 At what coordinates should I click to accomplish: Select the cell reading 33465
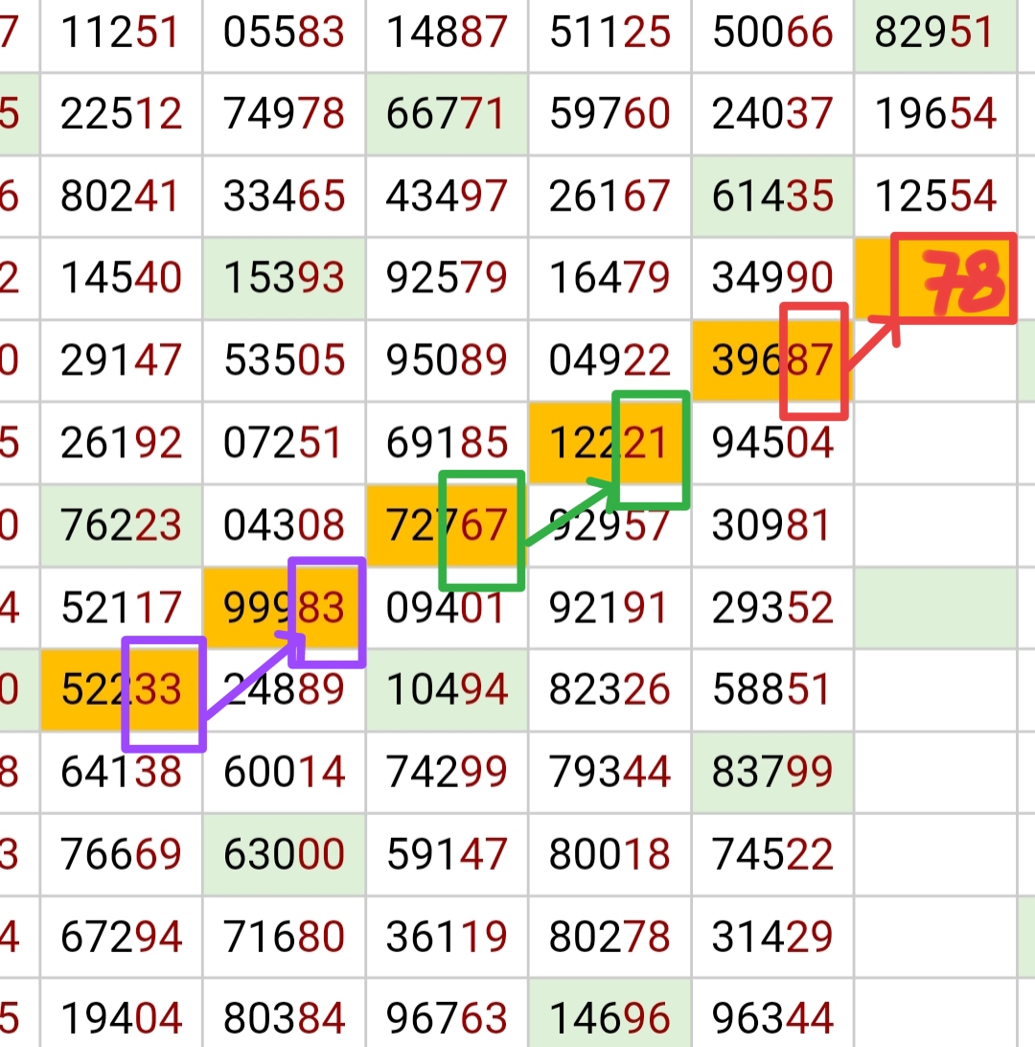coord(284,197)
